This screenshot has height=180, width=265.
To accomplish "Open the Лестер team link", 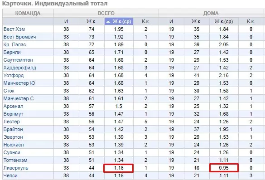I will coord(11,122).
